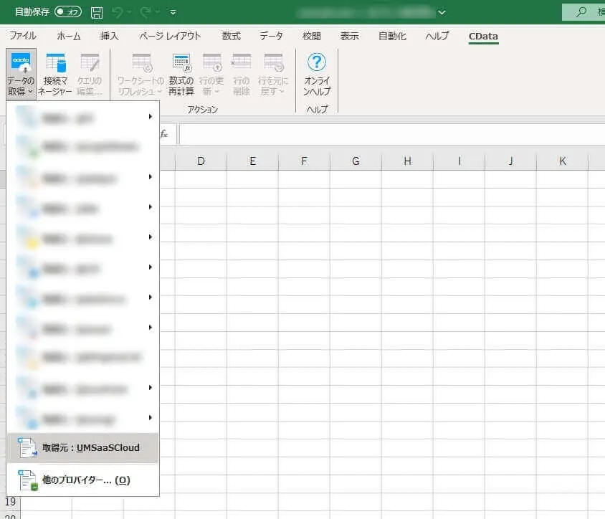Select column H header
Screen dimensions: 605x519
(407, 161)
